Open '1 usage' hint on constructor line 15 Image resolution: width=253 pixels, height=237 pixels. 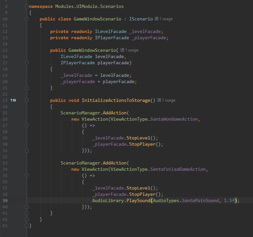(x=132, y=50)
